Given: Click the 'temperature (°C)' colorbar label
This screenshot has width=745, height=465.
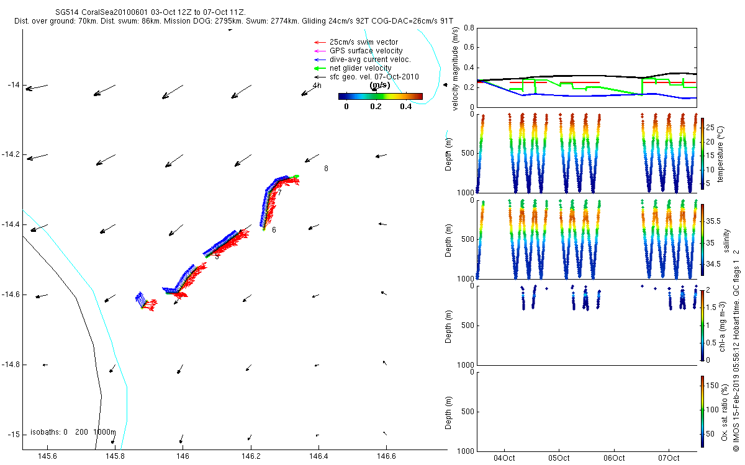Looking at the screenshot, I should tap(720, 154).
